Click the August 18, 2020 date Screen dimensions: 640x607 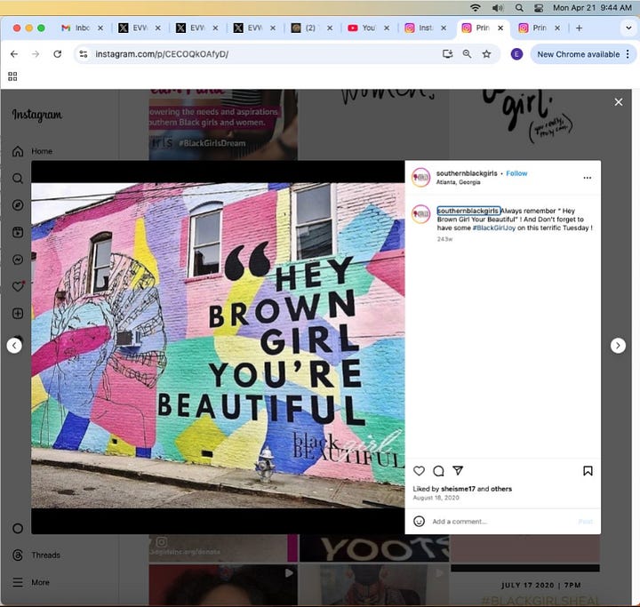tap(436, 498)
